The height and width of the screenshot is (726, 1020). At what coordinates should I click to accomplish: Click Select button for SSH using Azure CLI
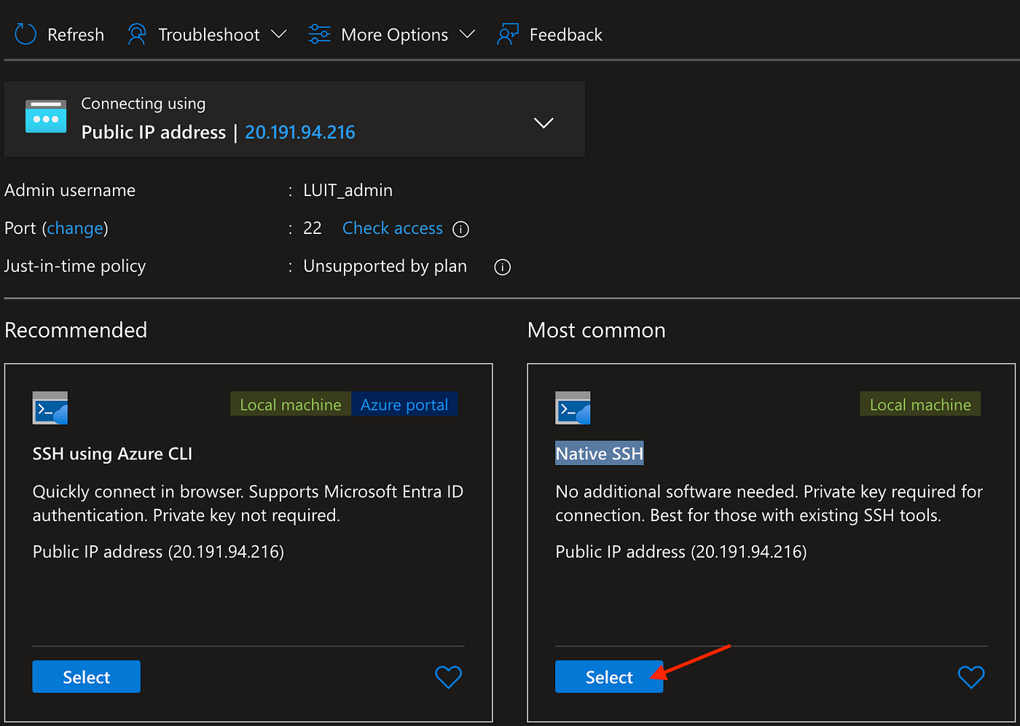point(87,677)
